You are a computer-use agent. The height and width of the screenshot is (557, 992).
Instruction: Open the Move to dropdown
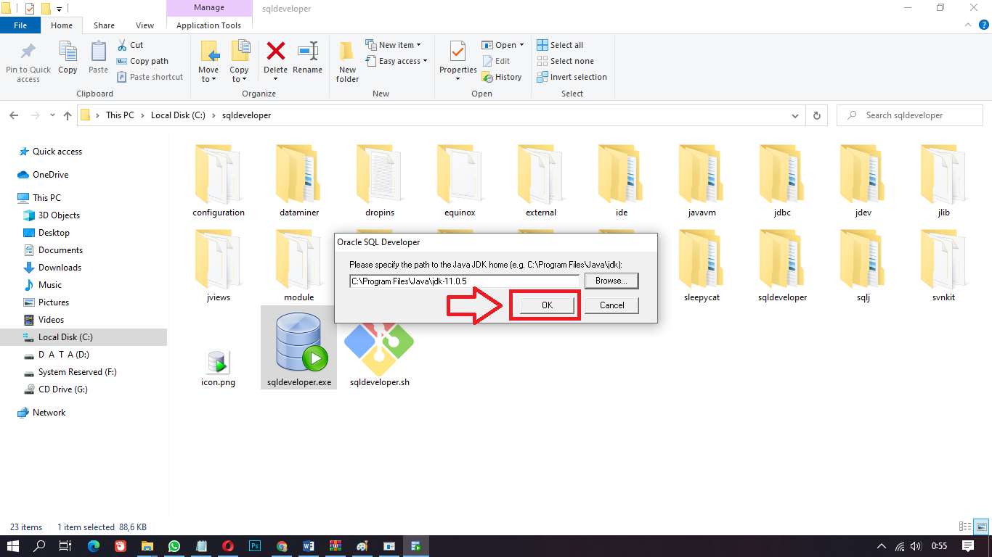(x=208, y=61)
